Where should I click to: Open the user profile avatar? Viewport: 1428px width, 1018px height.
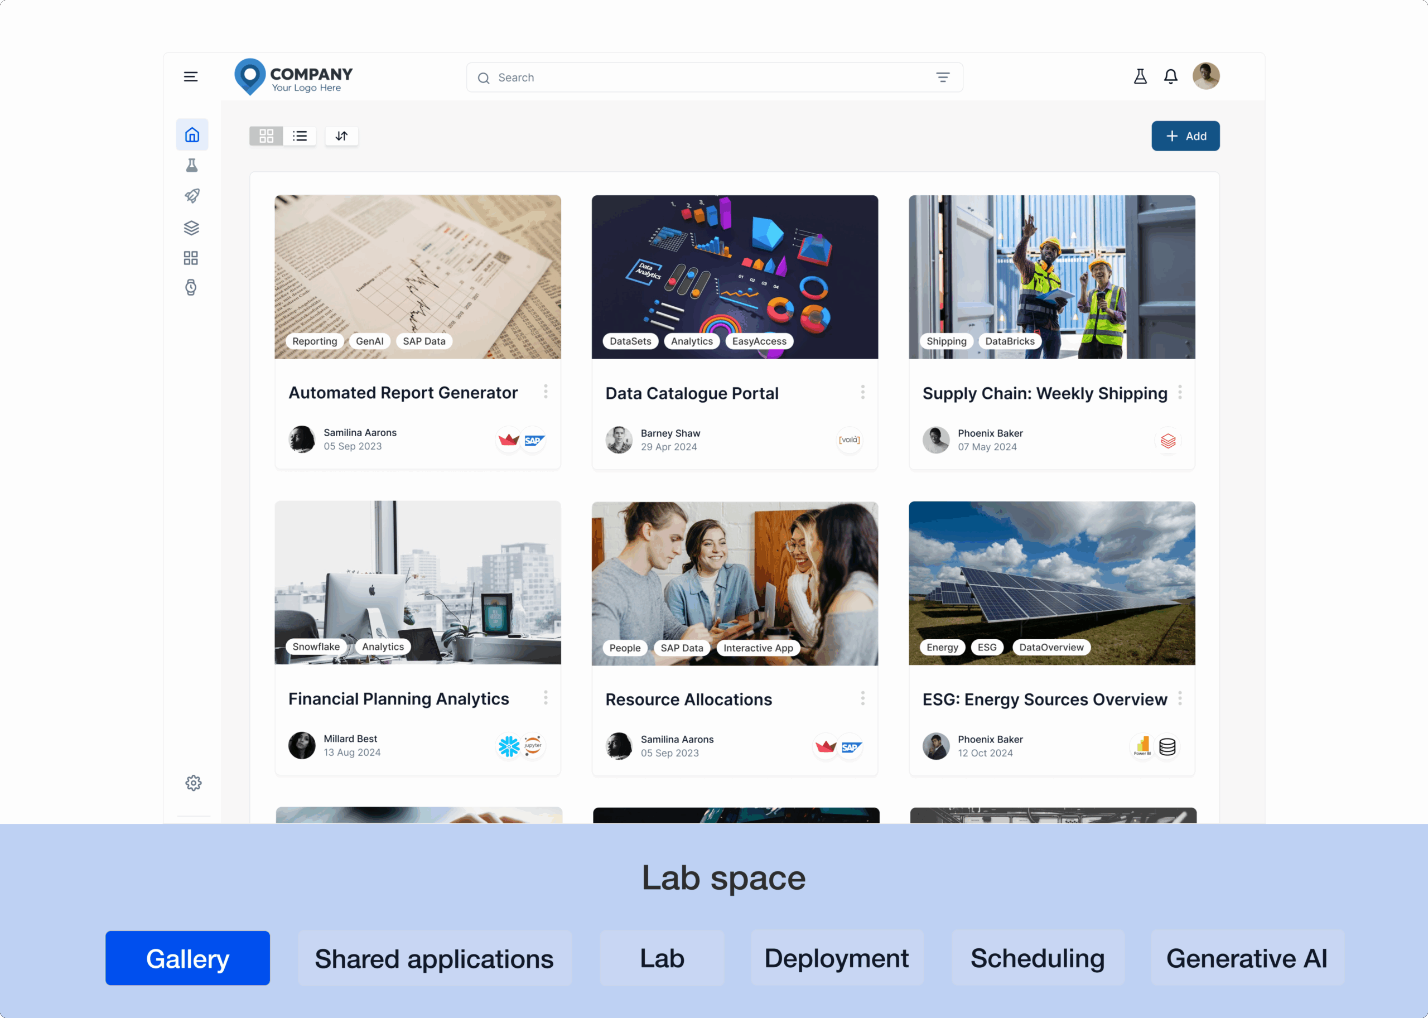click(x=1205, y=76)
